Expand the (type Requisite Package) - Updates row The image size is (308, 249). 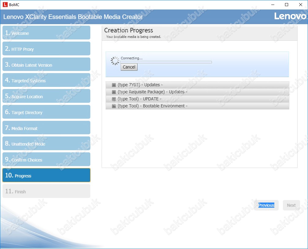pyautogui.click(x=197, y=92)
